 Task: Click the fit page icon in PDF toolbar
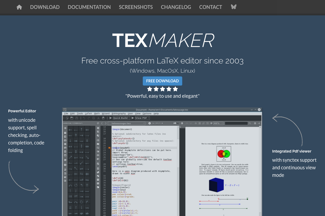[x=200, y=123]
